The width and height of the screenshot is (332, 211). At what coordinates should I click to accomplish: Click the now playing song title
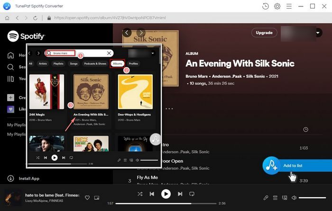point(52,195)
